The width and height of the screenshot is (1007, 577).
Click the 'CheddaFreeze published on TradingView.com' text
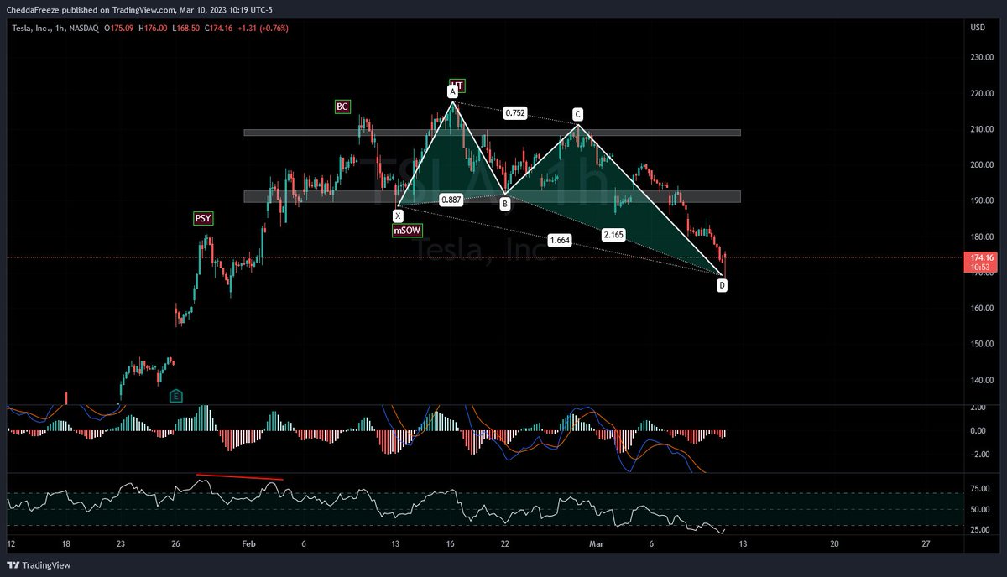coord(93,10)
